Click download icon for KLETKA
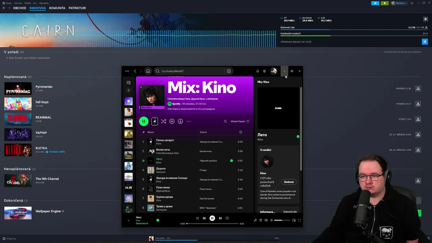Image resolution: width=432 pixels, height=243 pixels. pos(418,150)
